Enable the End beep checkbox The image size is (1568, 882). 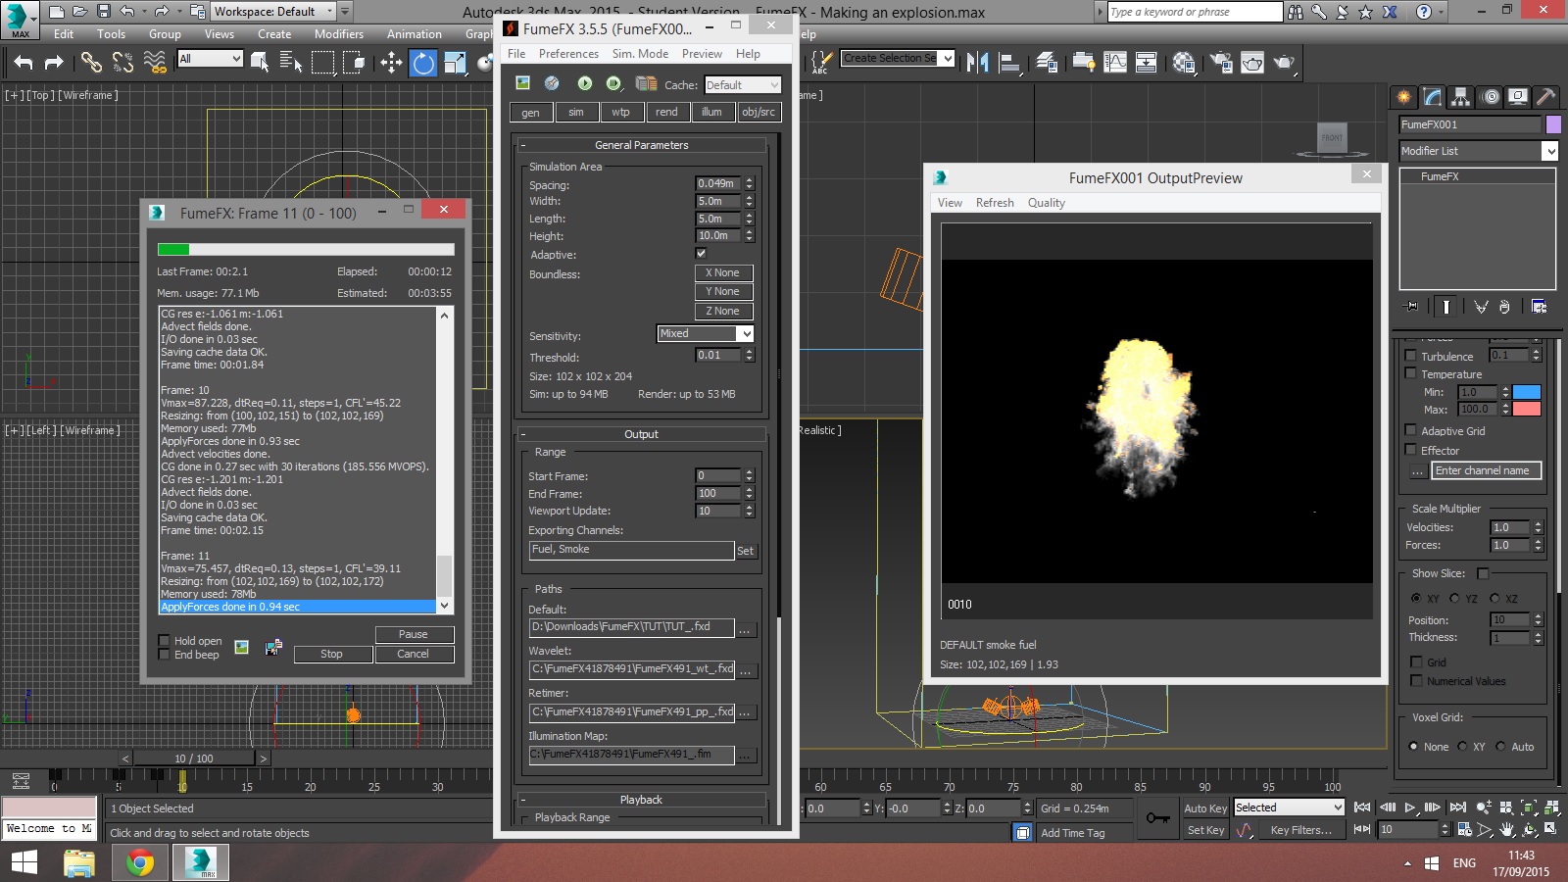point(165,655)
